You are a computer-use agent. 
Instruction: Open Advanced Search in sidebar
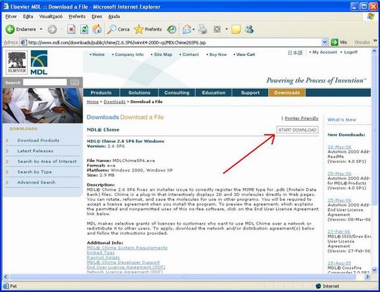coord(37,182)
